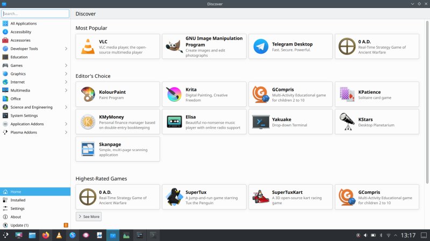
Task: Open the Update (1) page
Action: point(19,225)
